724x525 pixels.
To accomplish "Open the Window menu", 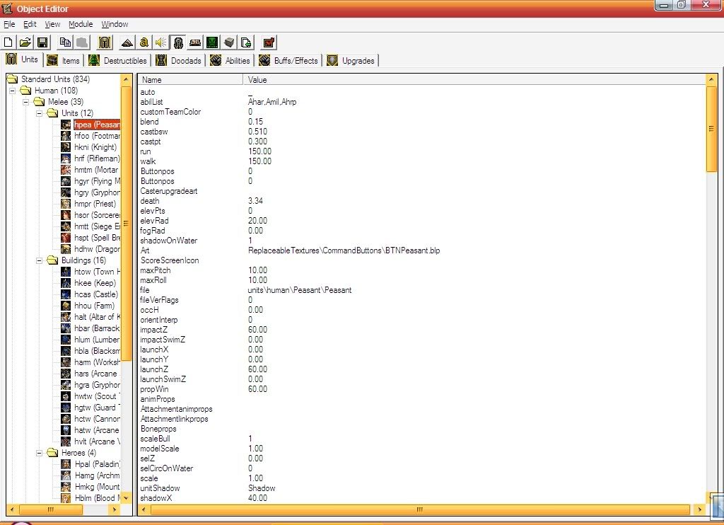I will pos(115,24).
